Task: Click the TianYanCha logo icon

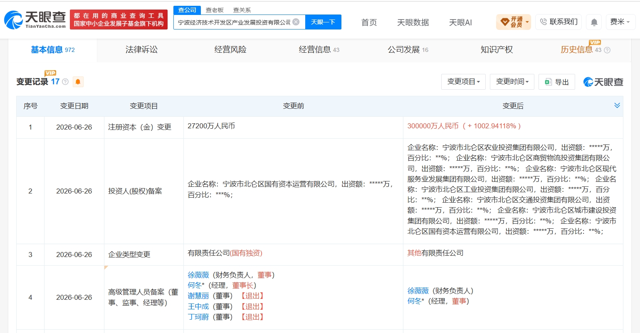Action: click(x=13, y=20)
